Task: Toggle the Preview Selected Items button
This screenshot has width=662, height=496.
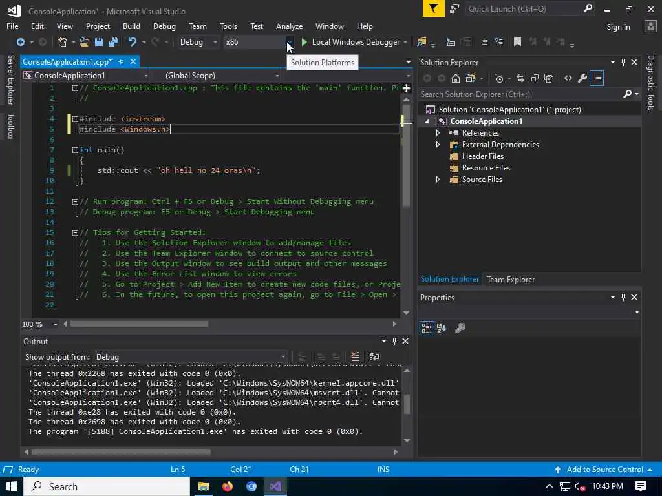Action: (597, 78)
